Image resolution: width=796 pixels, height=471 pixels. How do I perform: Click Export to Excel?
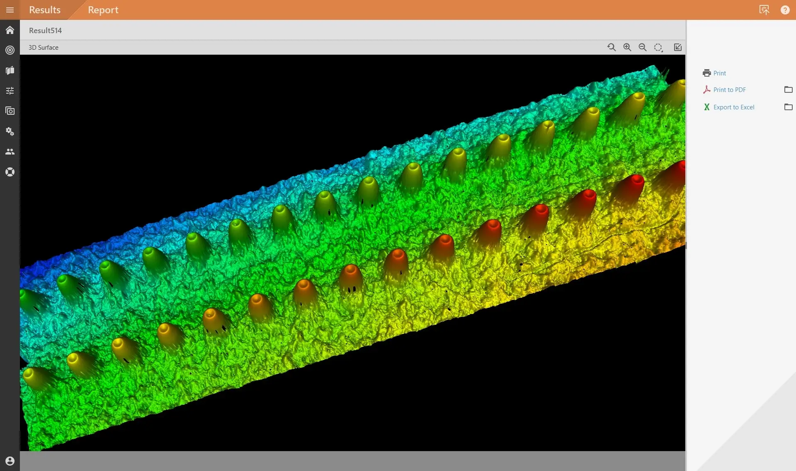tap(734, 106)
